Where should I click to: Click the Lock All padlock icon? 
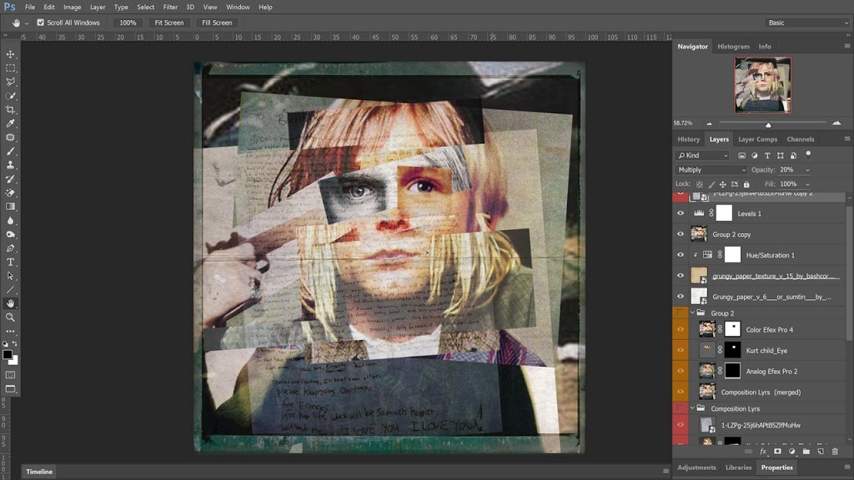[746, 184]
